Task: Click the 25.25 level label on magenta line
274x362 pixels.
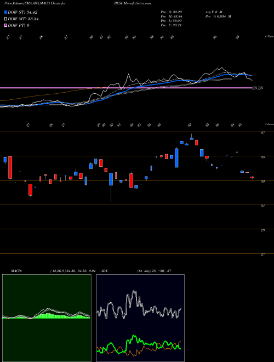Action: 258,88
